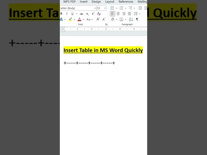This screenshot has width=207, height=155.
Task: Apply Bullets list
Action: point(112,8)
